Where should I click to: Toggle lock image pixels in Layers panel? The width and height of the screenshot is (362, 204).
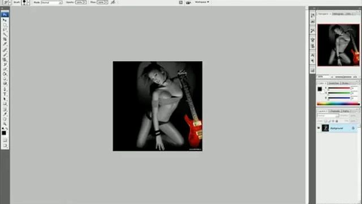(329, 121)
